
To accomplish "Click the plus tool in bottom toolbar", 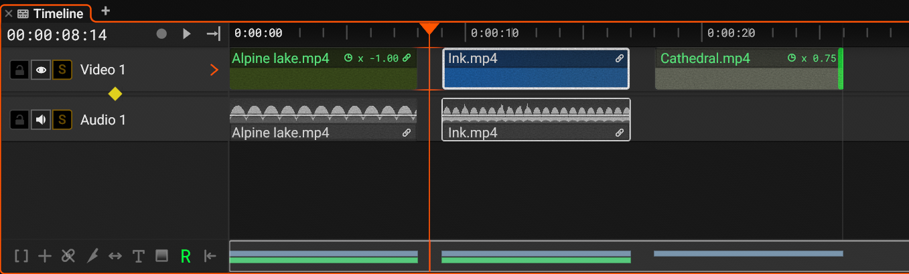I will point(45,256).
